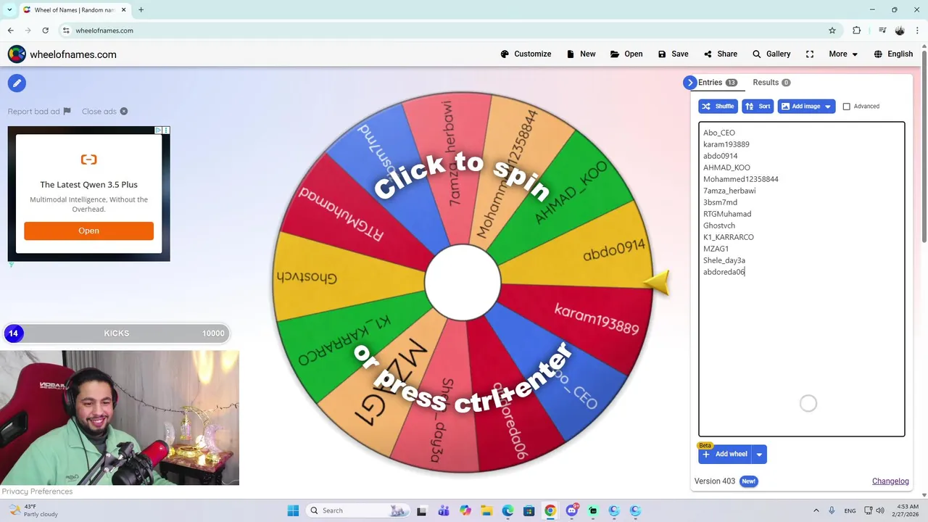Click the pencil edit icon at top left
This screenshot has width=928, height=522.
pyautogui.click(x=17, y=83)
